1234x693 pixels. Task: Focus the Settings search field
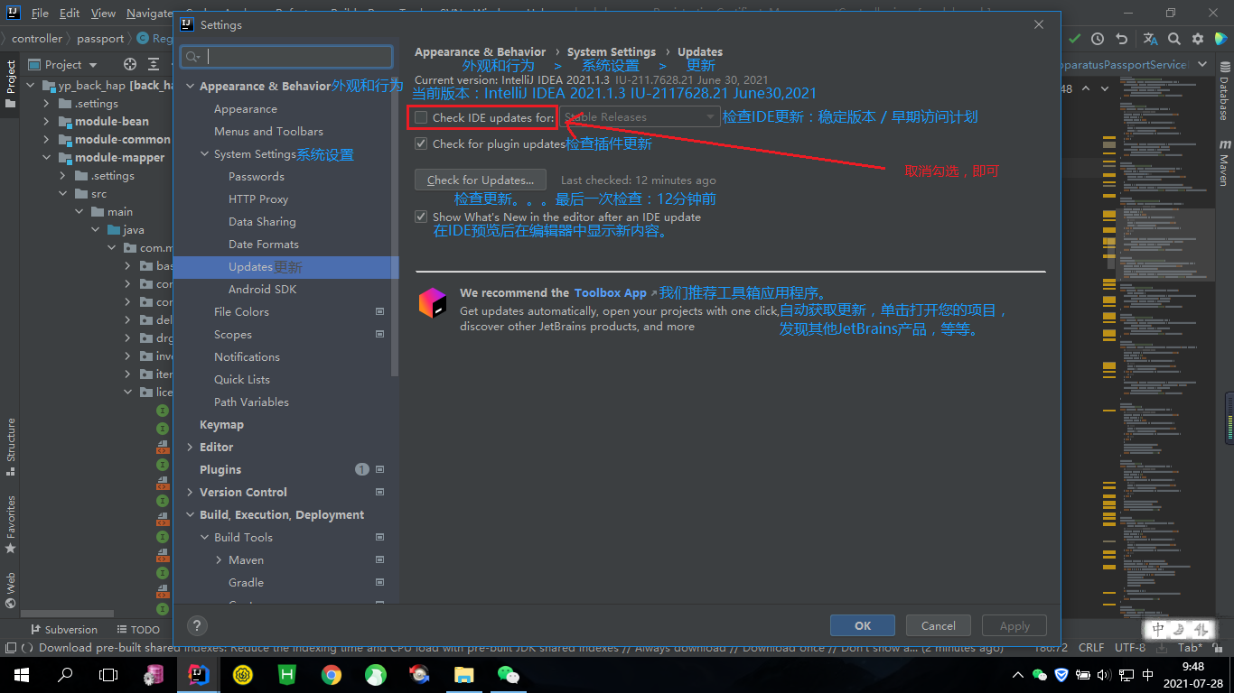(286, 57)
